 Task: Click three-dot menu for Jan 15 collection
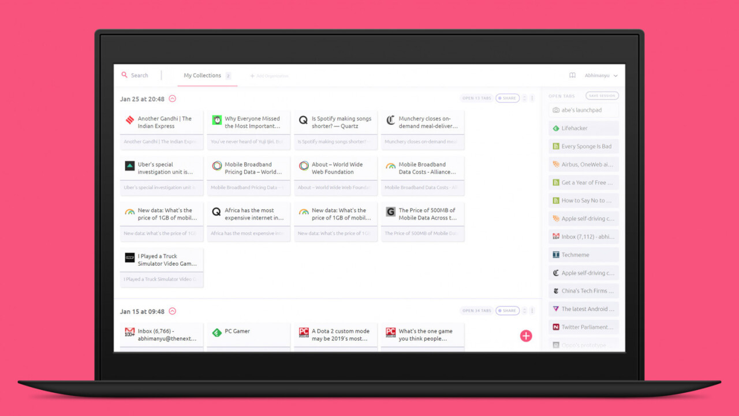click(x=532, y=311)
